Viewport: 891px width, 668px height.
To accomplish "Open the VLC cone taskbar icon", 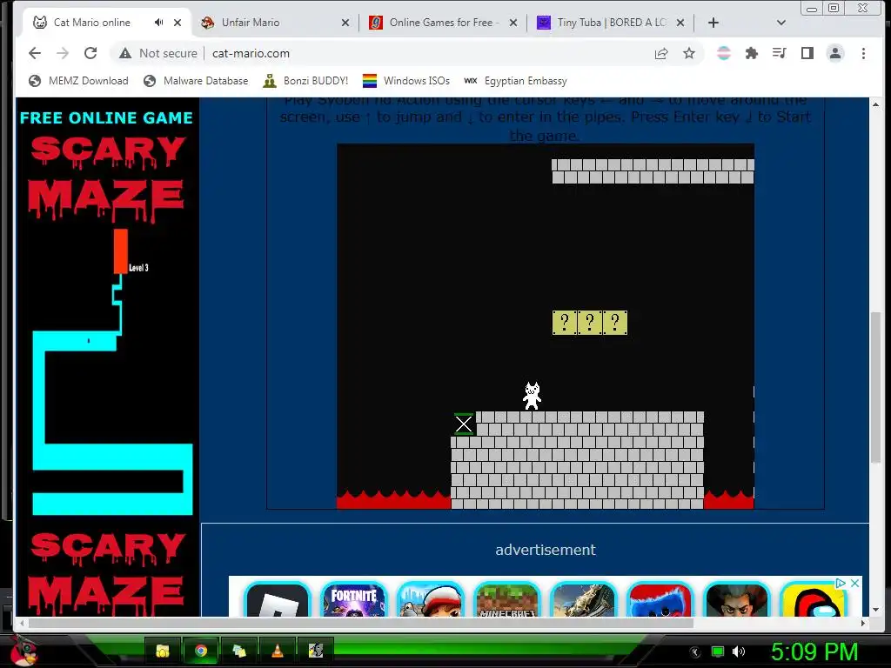I will pos(278,651).
